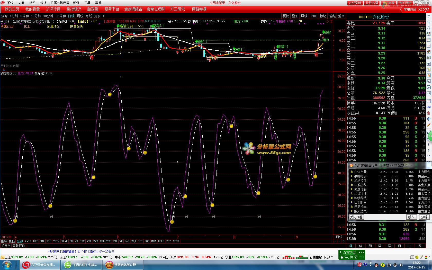
Task: Switch chart period to 月线
Action: [x=89, y=16]
